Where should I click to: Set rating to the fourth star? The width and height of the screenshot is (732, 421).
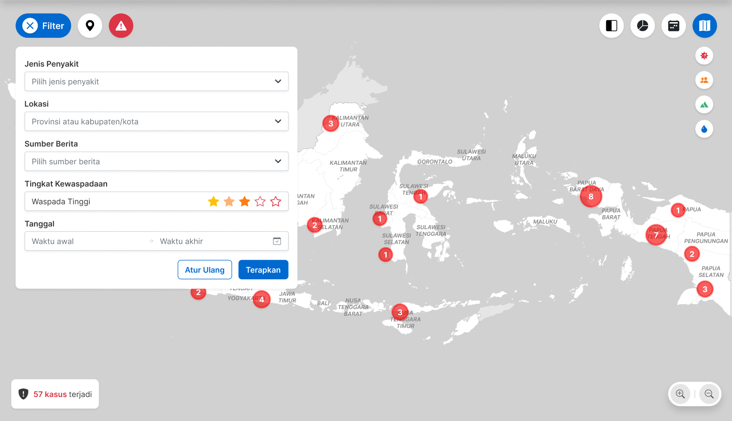[x=260, y=201]
